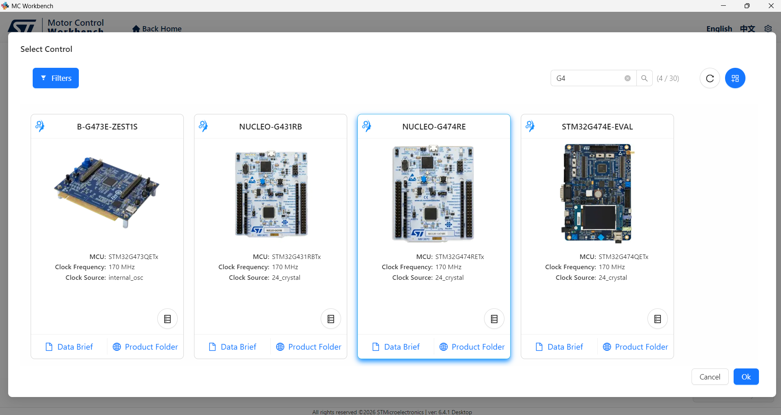The image size is (781, 415).
Task: Click the Select Control dialog title
Action: point(46,49)
